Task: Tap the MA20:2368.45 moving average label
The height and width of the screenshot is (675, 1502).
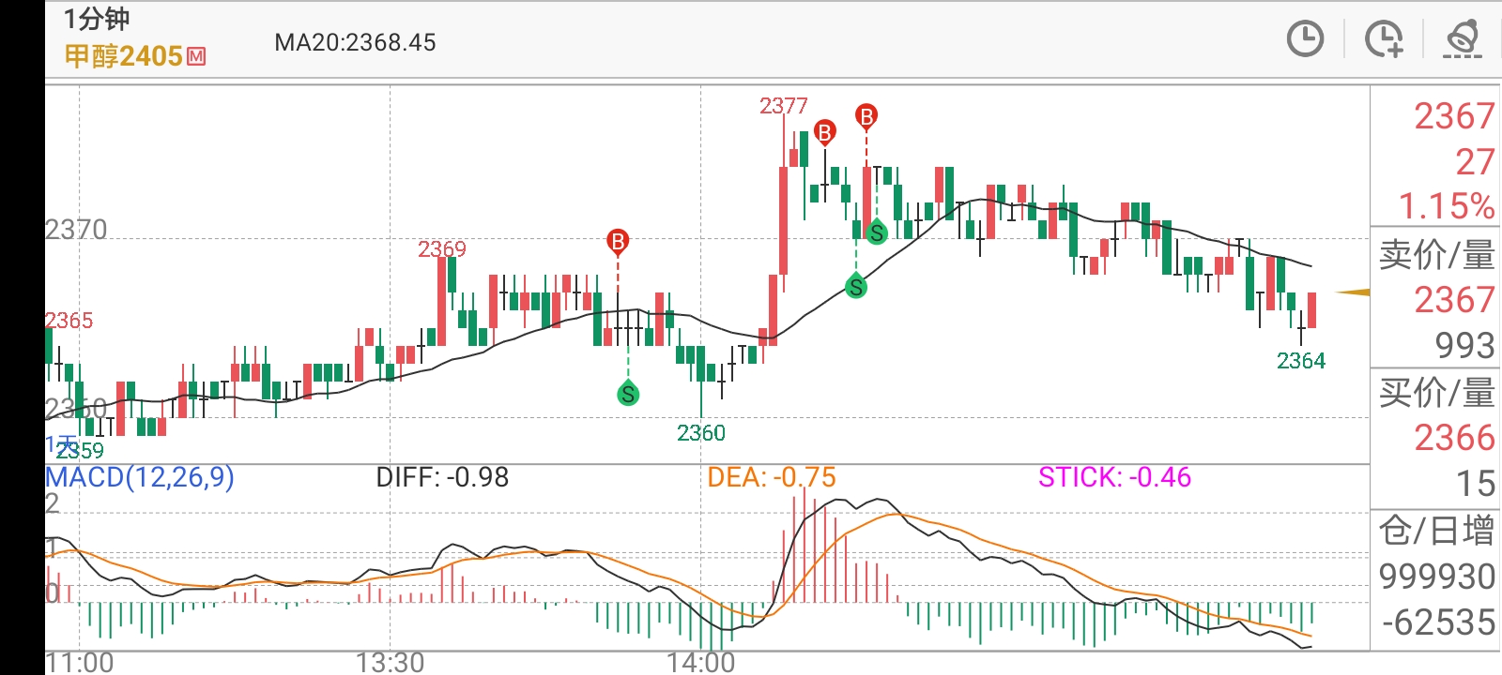Action: [355, 42]
